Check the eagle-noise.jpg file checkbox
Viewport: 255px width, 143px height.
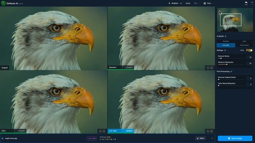click(x=2, y=138)
